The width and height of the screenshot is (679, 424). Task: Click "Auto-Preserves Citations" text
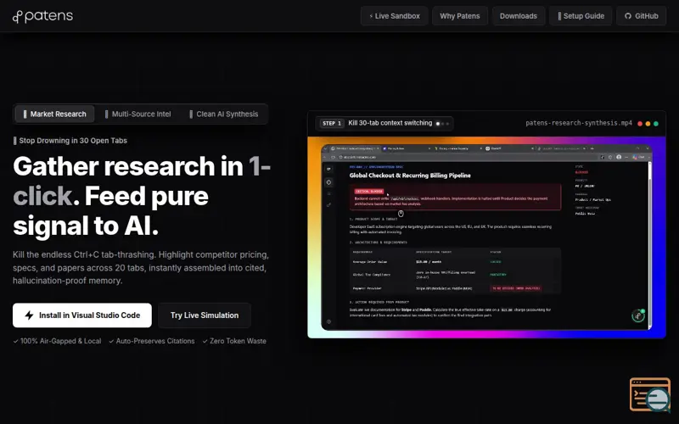coord(152,341)
